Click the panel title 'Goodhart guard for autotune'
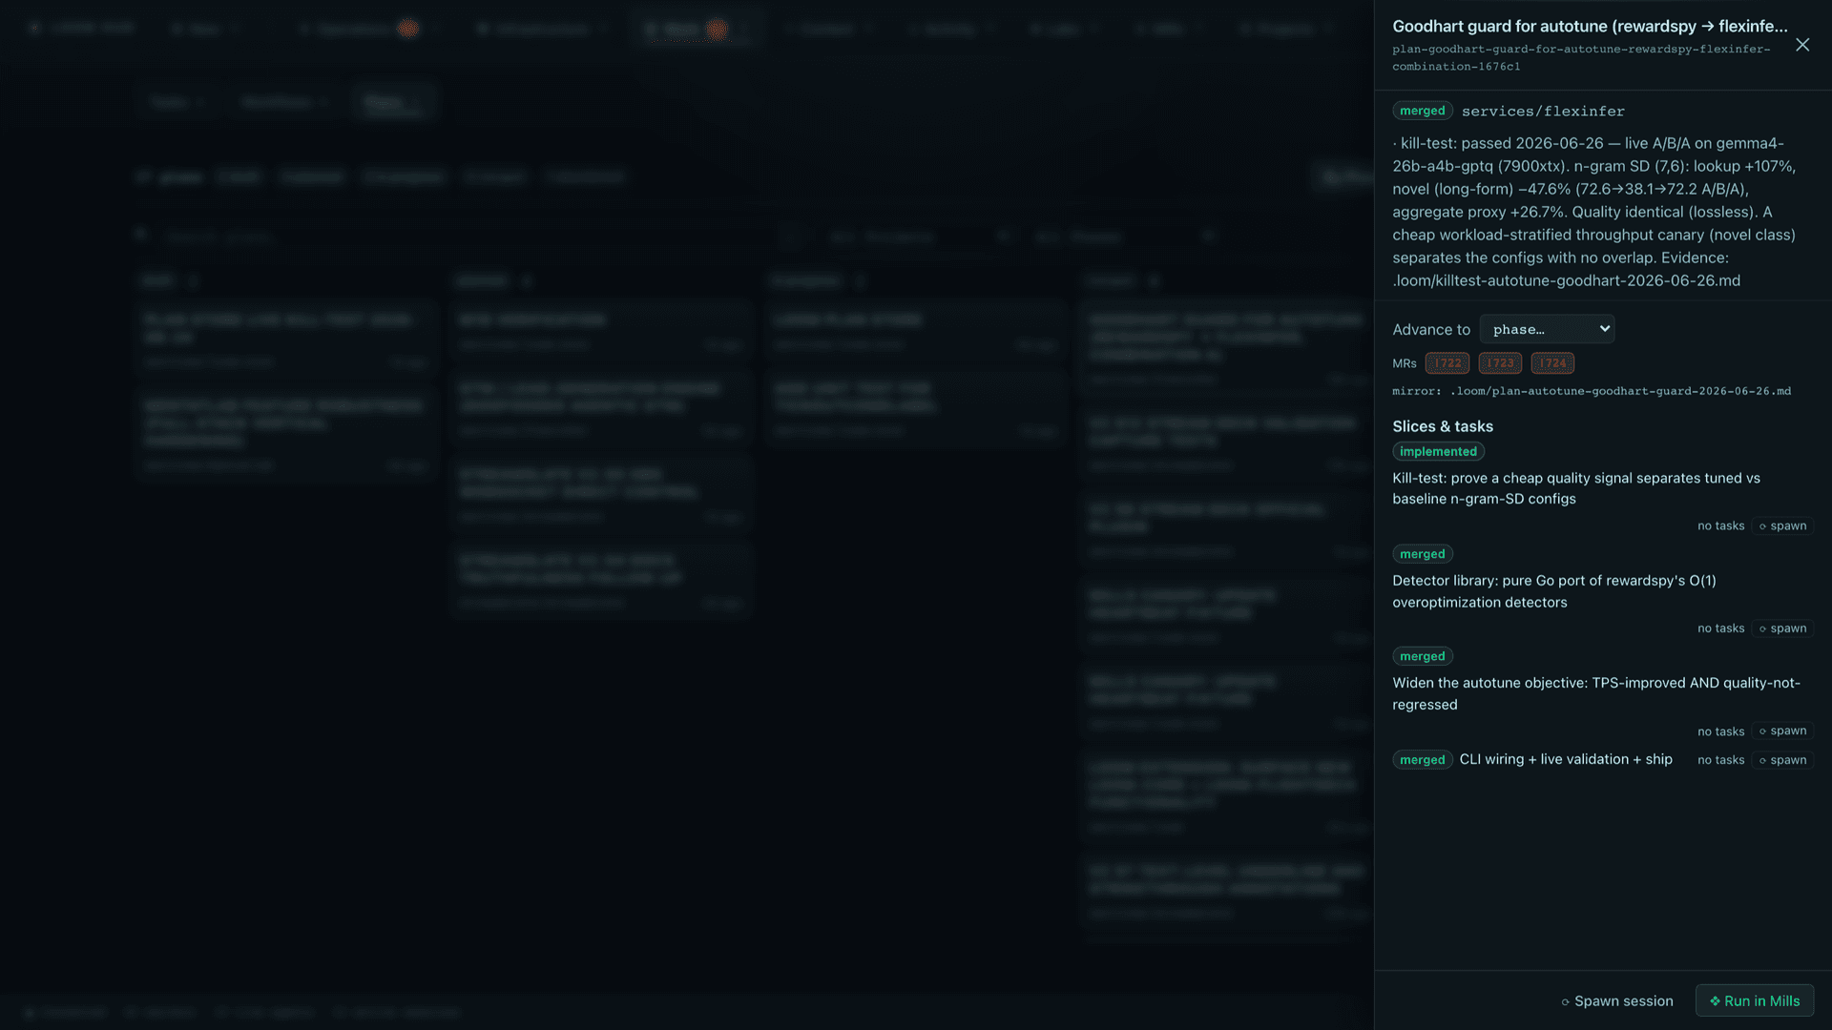The width and height of the screenshot is (1832, 1030). pos(1590,26)
